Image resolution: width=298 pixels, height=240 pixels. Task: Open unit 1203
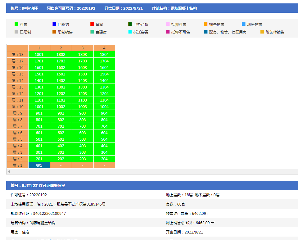coord(83,94)
